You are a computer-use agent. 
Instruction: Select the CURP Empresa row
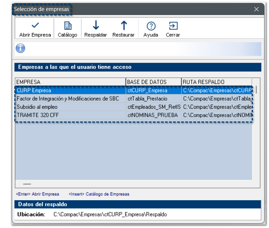tap(70, 90)
